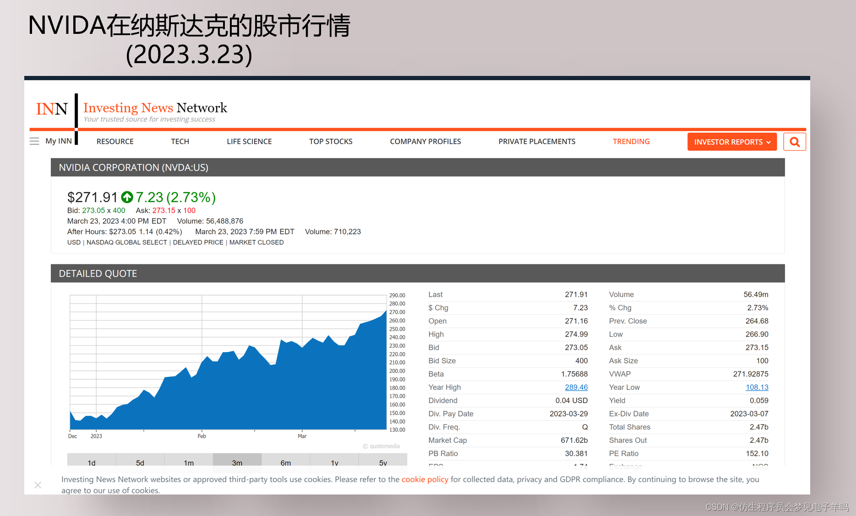Close the cookie notice with X
The image size is (856, 516).
coord(38,485)
